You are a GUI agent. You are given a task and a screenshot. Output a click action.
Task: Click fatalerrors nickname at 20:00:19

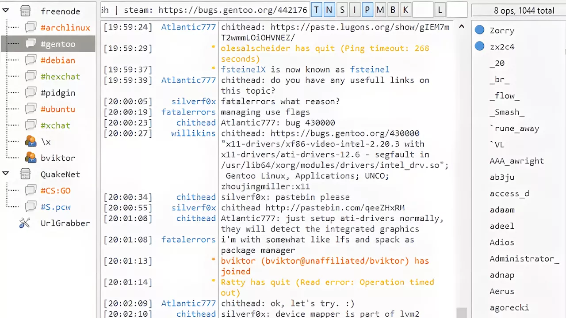pos(189,112)
